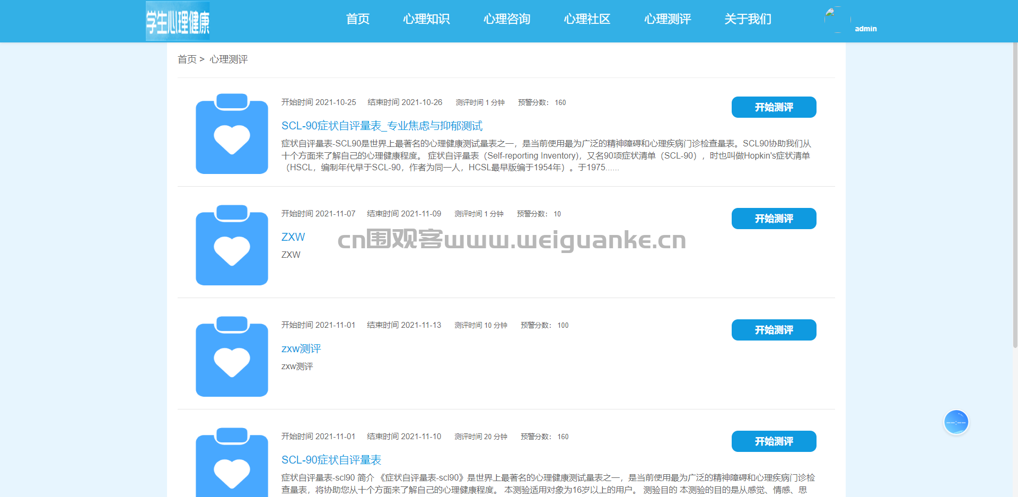Image resolution: width=1018 pixels, height=497 pixels.
Task: Click the zxw测评 description text below the title
Action: (x=297, y=367)
